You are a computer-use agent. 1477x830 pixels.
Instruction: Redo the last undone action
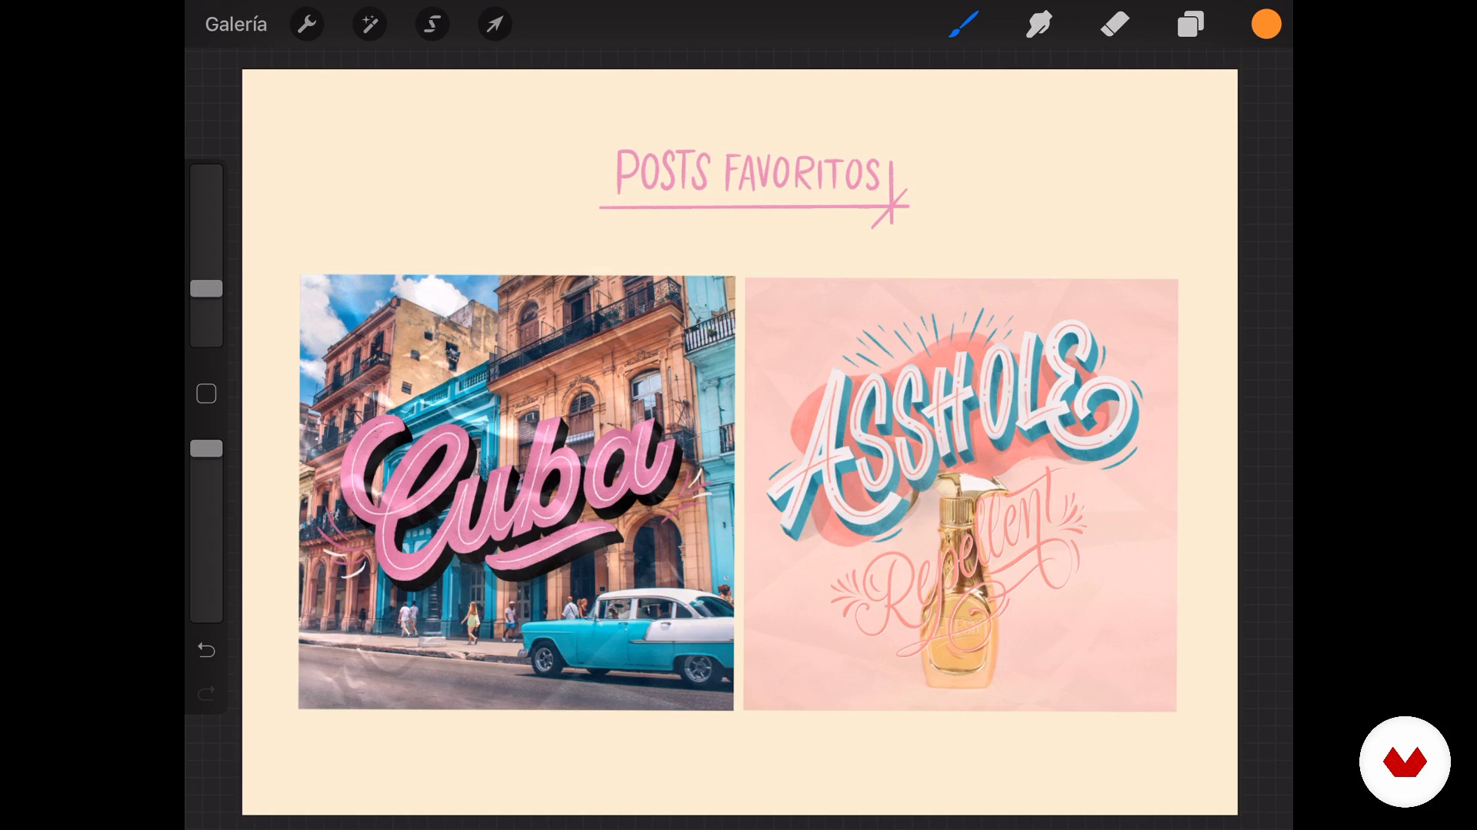[206, 694]
